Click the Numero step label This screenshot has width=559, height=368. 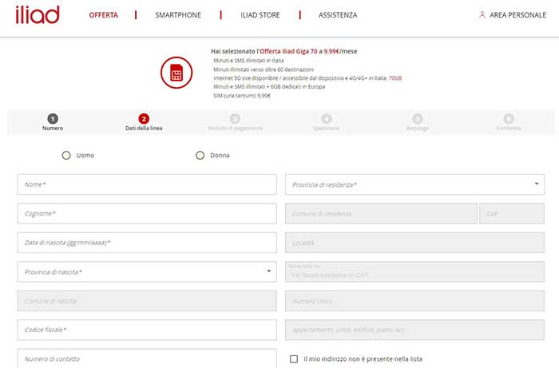click(x=53, y=128)
